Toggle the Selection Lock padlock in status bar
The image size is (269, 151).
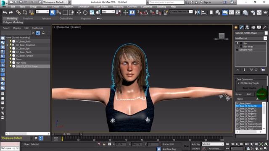pos(104,144)
